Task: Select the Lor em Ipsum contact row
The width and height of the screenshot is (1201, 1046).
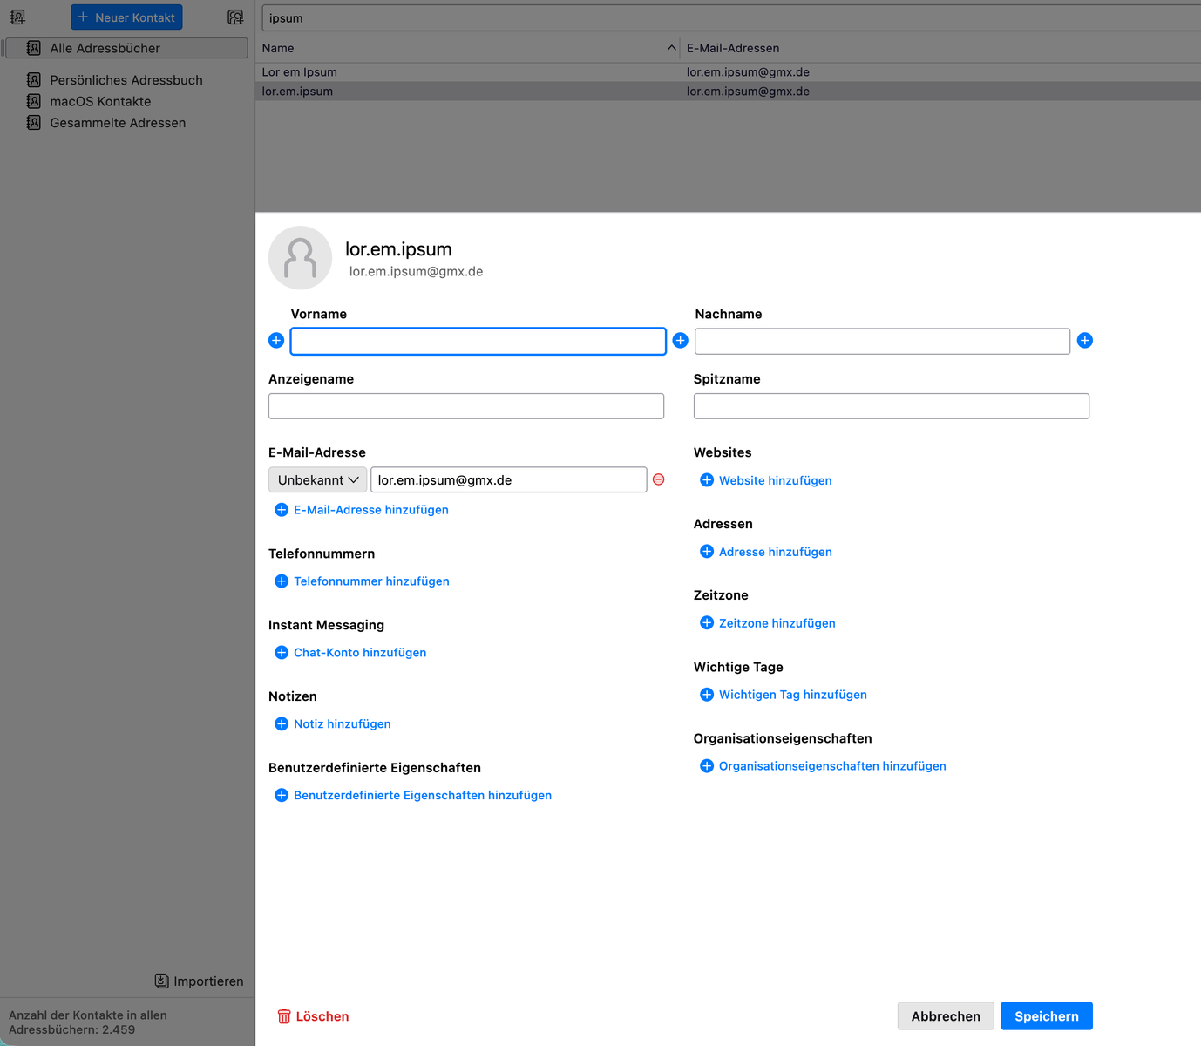Action: (728, 72)
